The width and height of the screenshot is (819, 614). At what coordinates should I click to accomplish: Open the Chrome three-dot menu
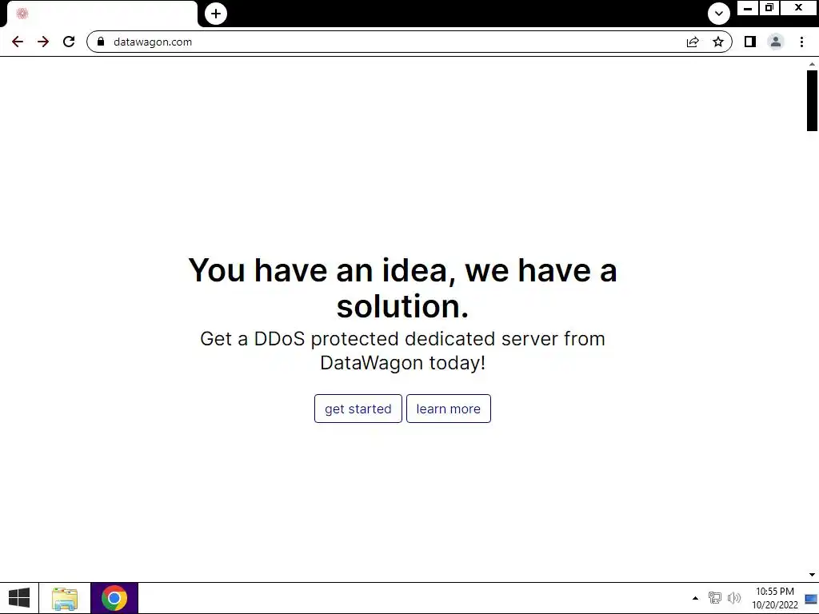(x=801, y=42)
